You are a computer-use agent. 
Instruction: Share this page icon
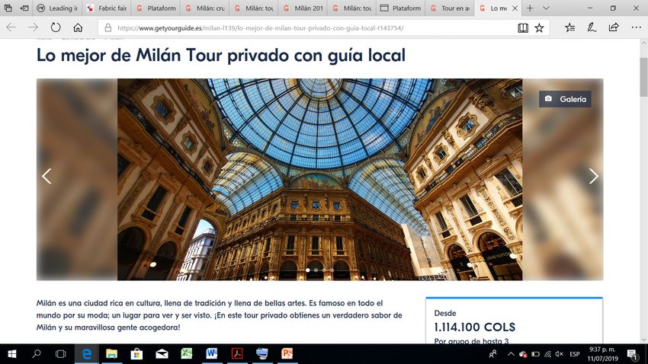[614, 27]
